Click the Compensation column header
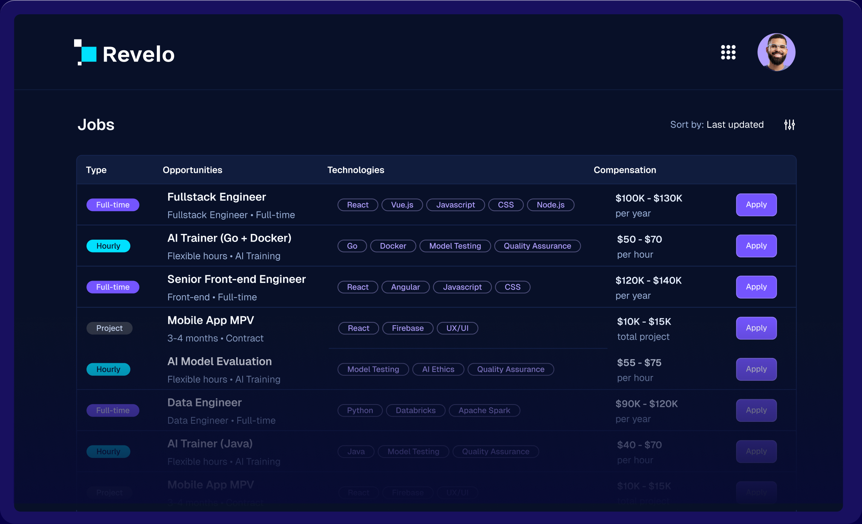The width and height of the screenshot is (862, 524). pyautogui.click(x=625, y=170)
